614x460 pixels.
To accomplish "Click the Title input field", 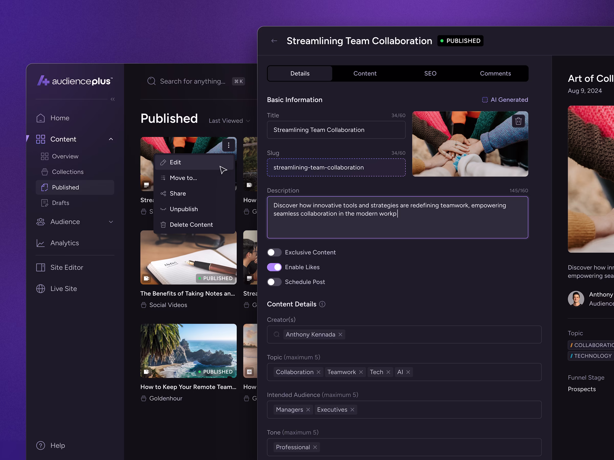I will pyautogui.click(x=336, y=130).
